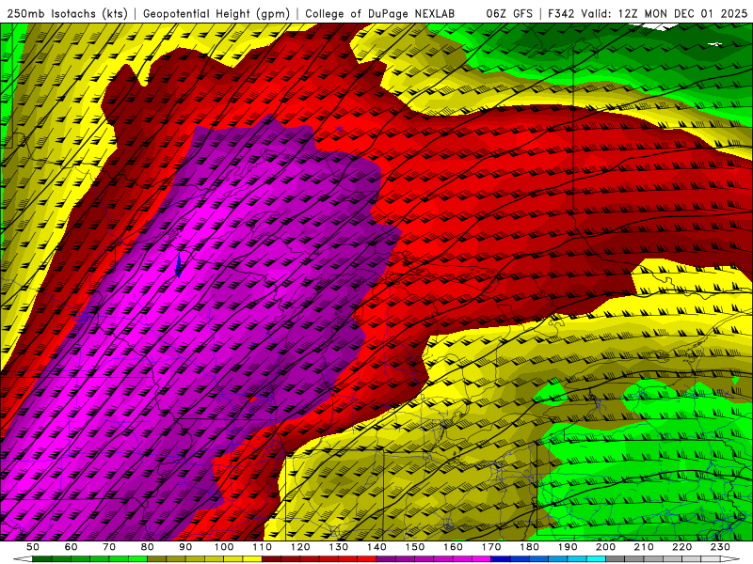This screenshot has width=753, height=564.
Task: Click the 210 knots legend label
Action: coord(644,547)
